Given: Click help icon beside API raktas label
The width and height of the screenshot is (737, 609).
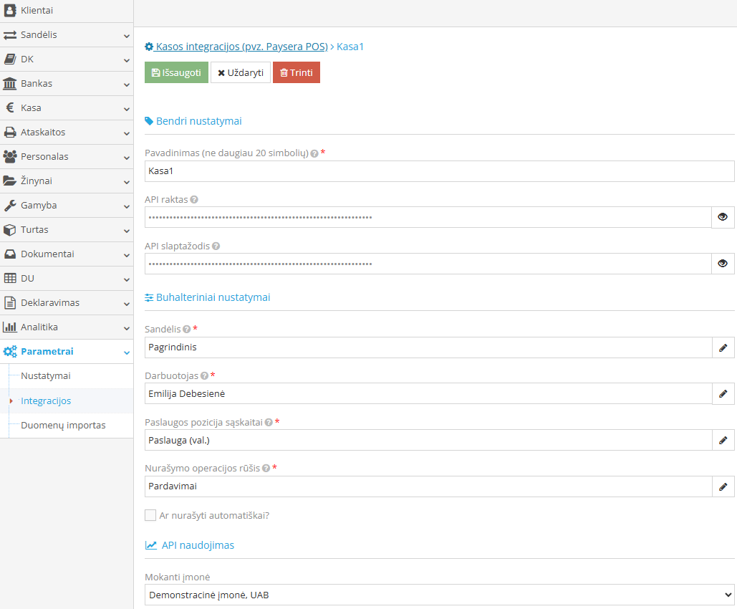Looking at the screenshot, I should [194, 200].
